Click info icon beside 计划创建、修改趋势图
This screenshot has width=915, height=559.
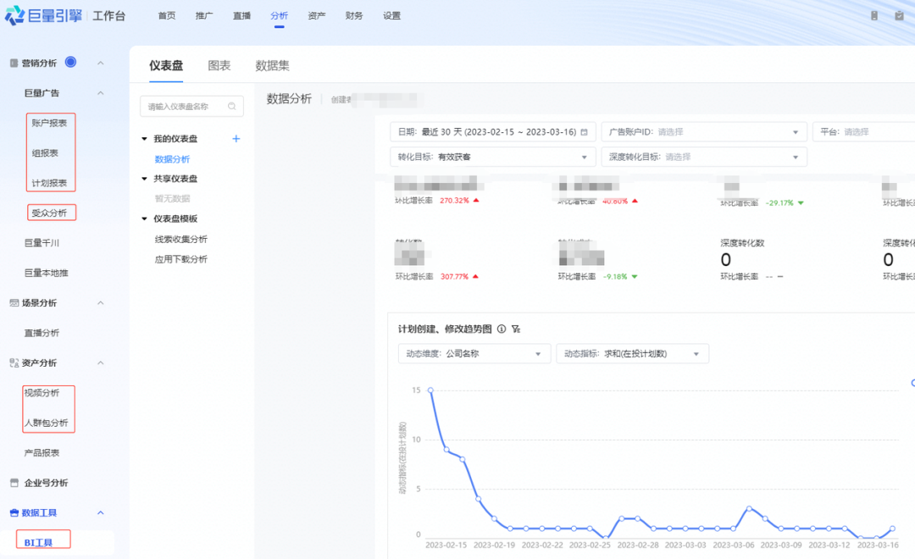coord(502,329)
